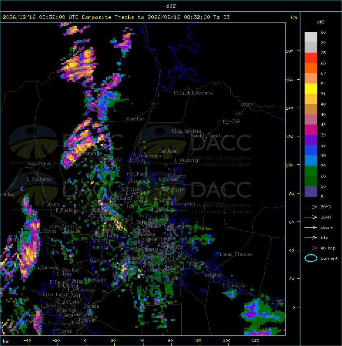Click the pink bip arrow legend icon
This screenshot has height=346, width=342.
tap(311, 238)
